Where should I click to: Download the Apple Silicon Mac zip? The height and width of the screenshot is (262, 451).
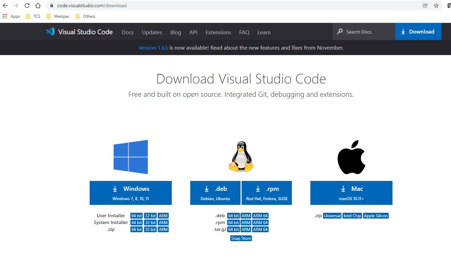[376, 216]
